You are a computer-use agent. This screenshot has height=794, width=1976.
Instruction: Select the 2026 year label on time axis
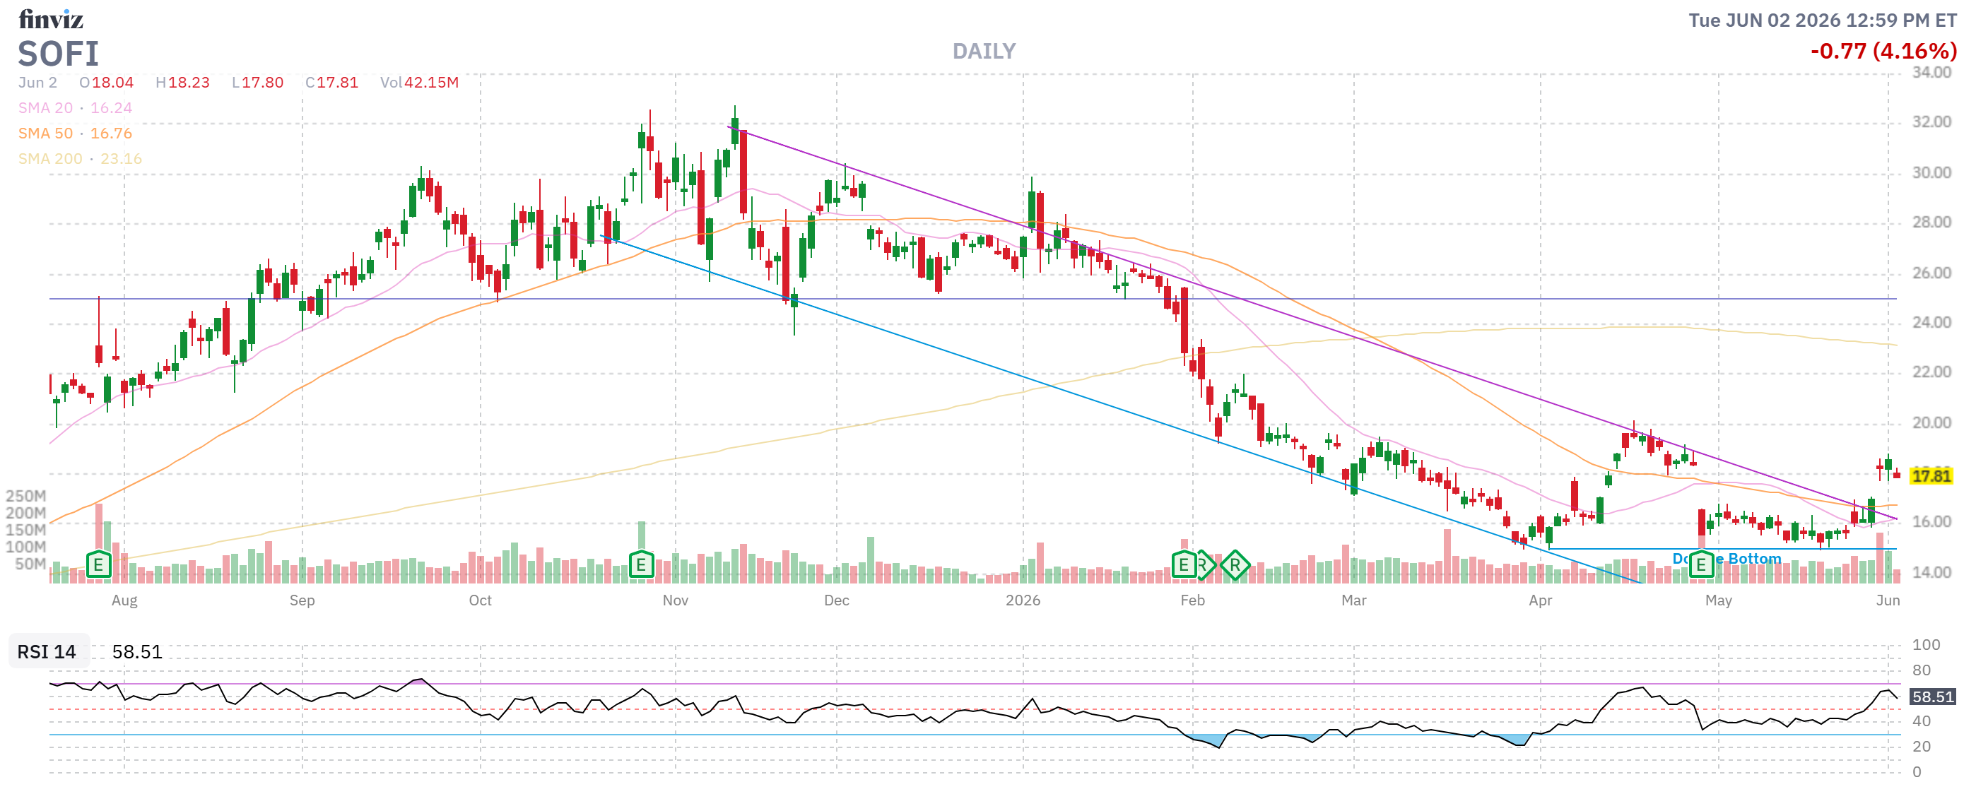1023,600
